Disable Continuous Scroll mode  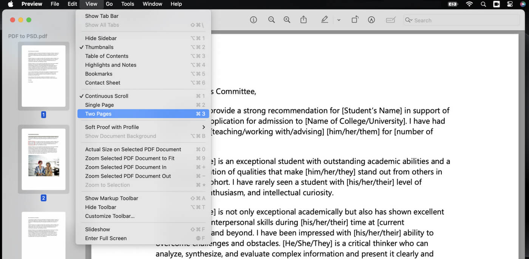click(x=107, y=96)
